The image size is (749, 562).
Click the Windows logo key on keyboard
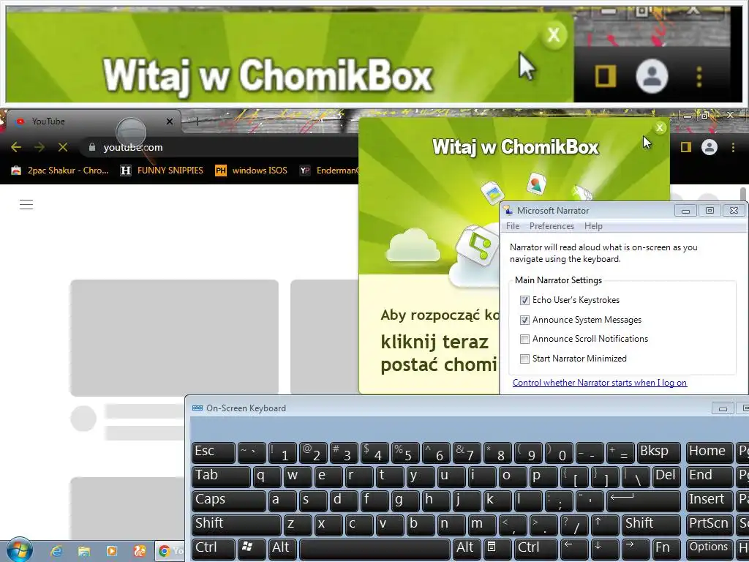click(x=252, y=549)
